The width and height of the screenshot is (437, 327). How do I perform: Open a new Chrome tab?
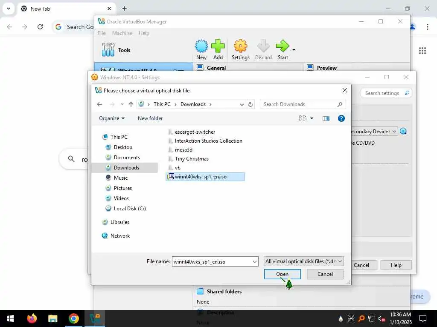pyautogui.click(x=125, y=9)
